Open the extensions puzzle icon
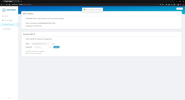Image resolution: width=185 pixels, height=100 pixels. pos(174,4)
